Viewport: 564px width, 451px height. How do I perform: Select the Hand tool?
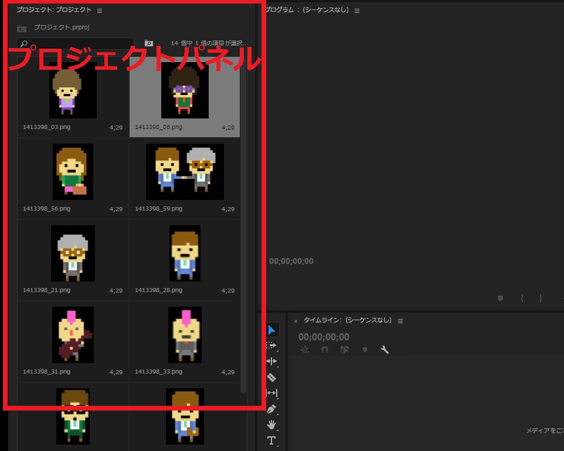coord(271,425)
